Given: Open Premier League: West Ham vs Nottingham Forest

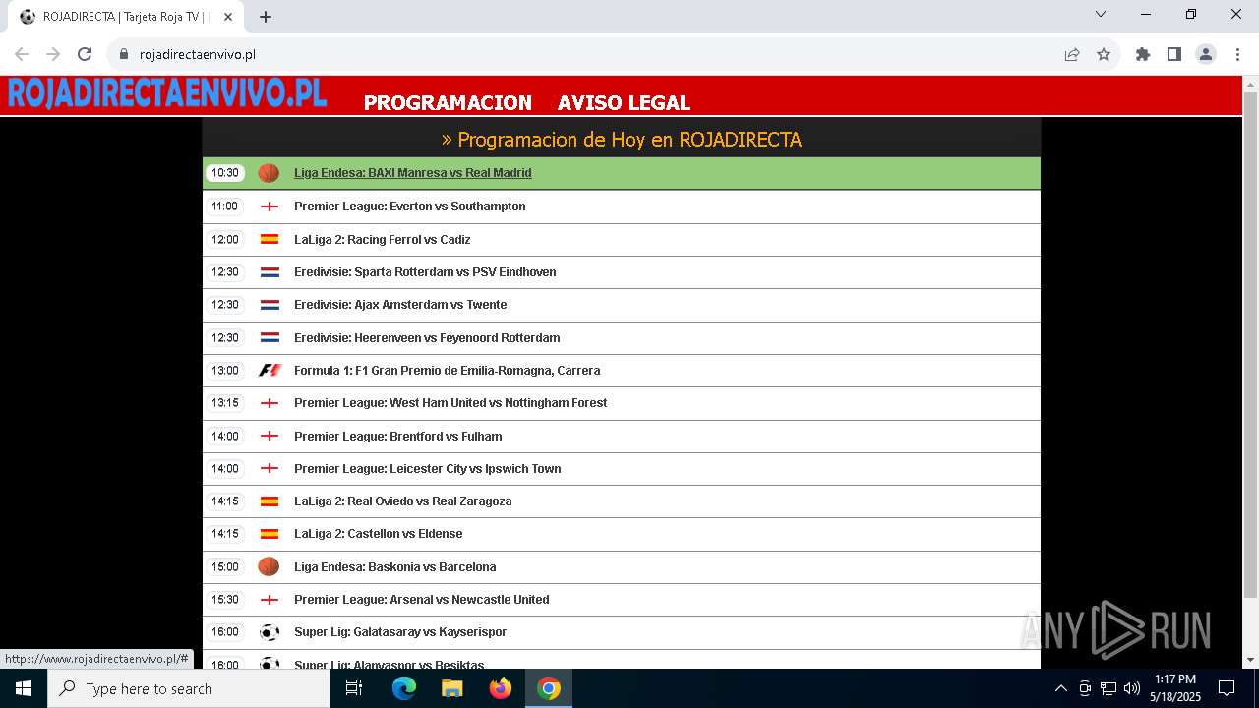Looking at the screenshot, I should coord(450,403).
